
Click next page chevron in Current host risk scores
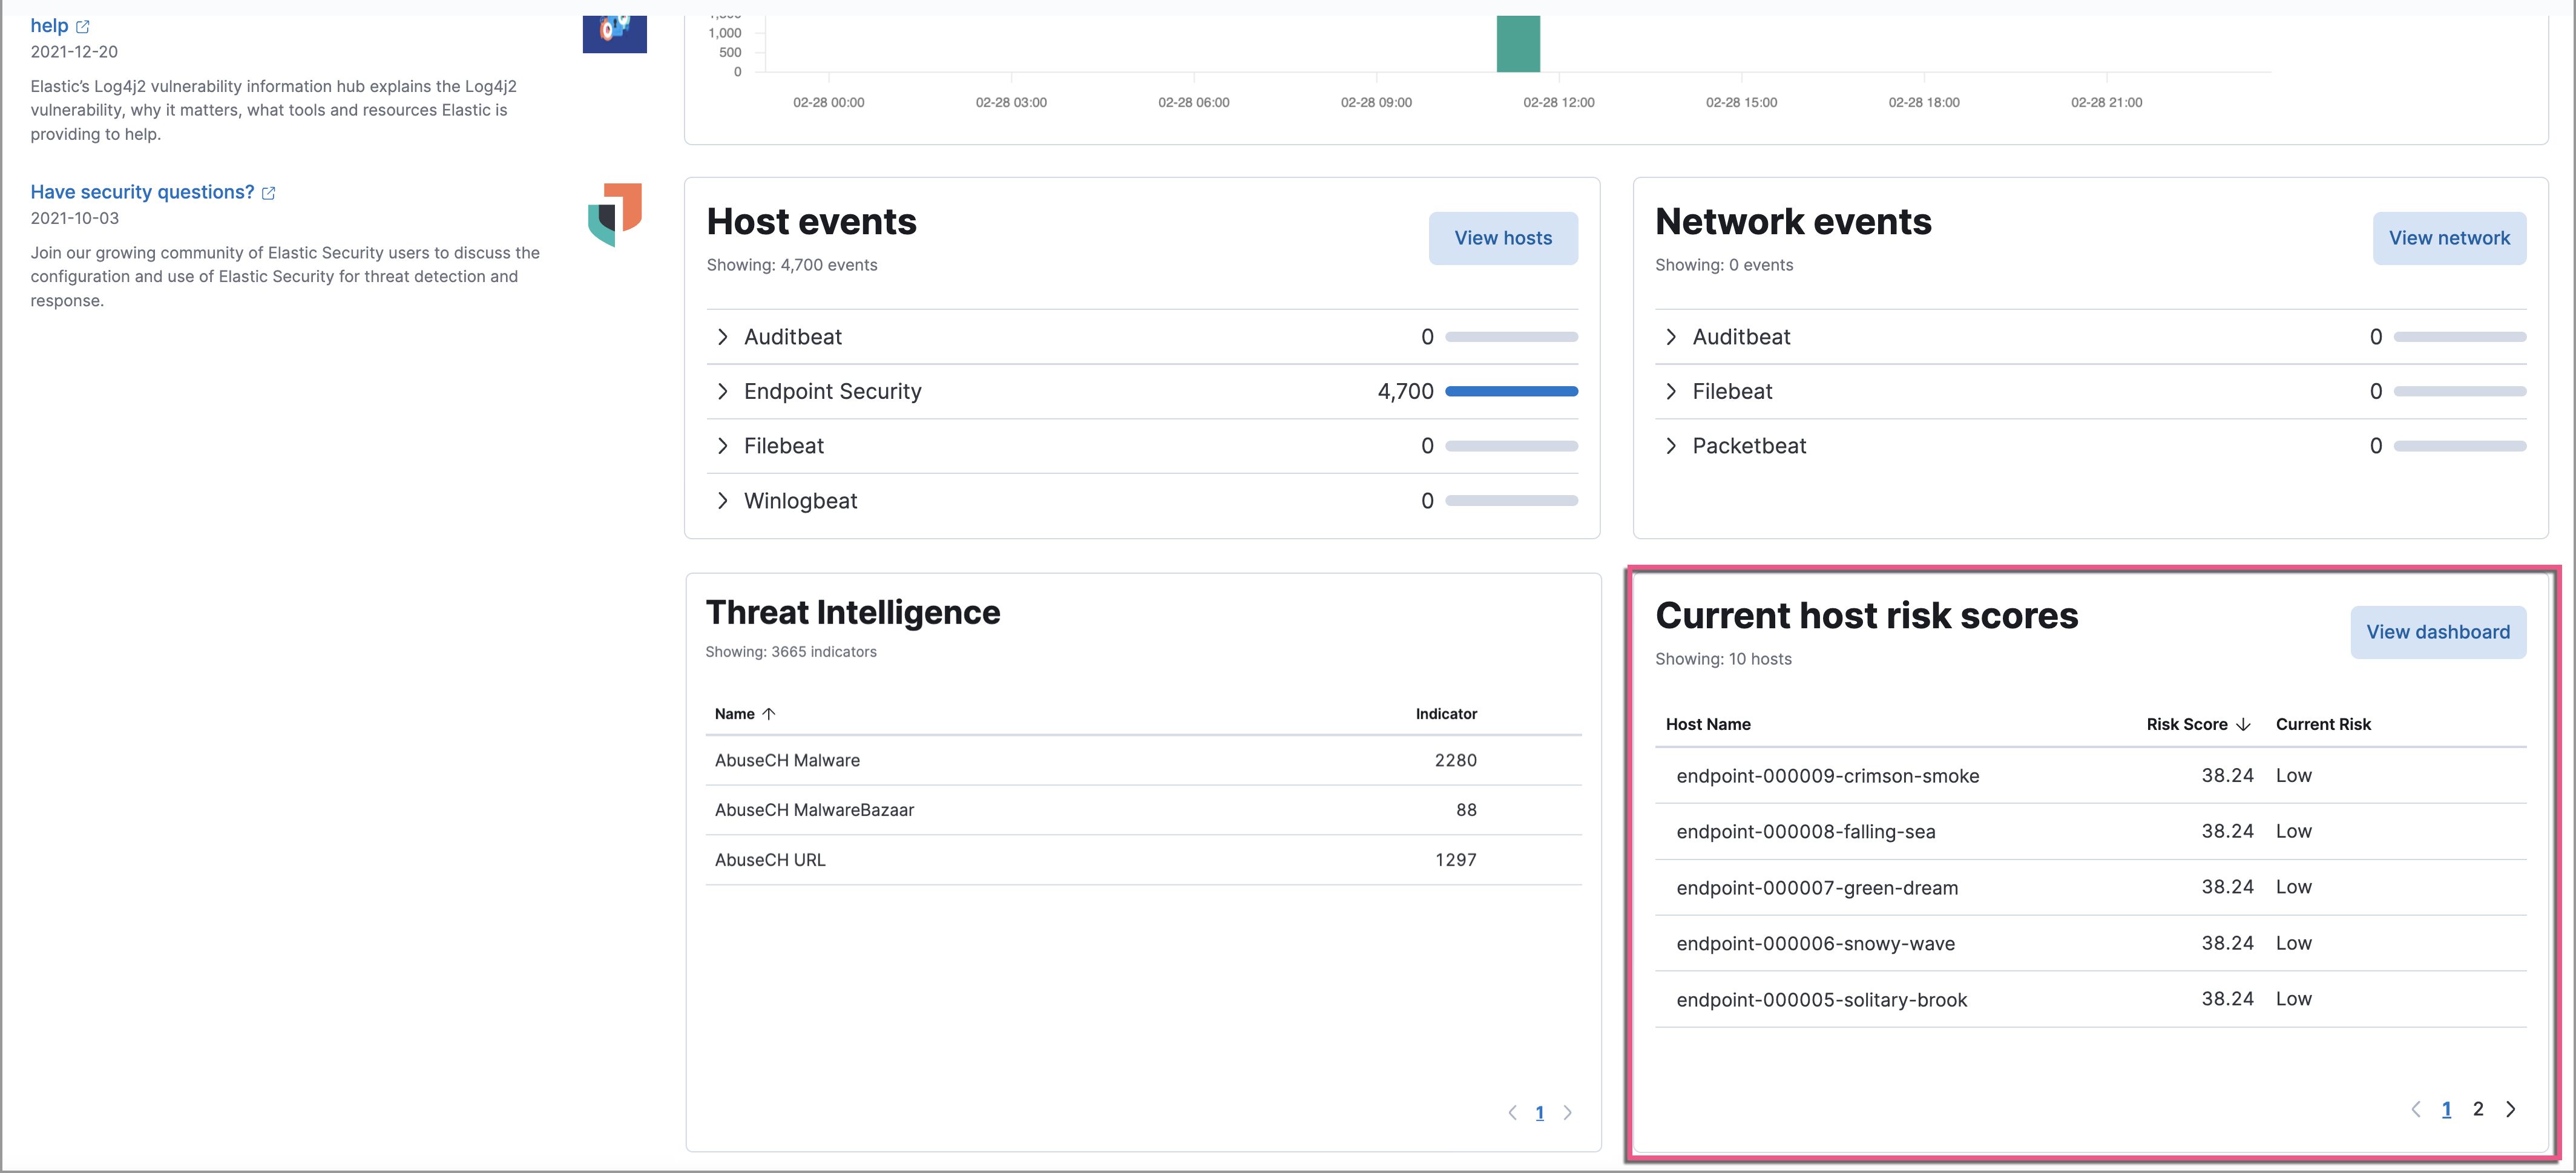(x=2512, y=1109)
